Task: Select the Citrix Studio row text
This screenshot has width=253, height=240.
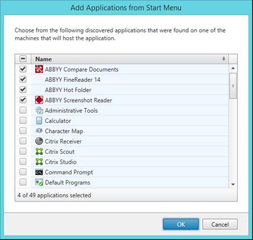Action: (60, 162)
